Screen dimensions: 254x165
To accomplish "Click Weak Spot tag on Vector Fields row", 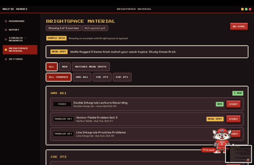I will point(215,119).
